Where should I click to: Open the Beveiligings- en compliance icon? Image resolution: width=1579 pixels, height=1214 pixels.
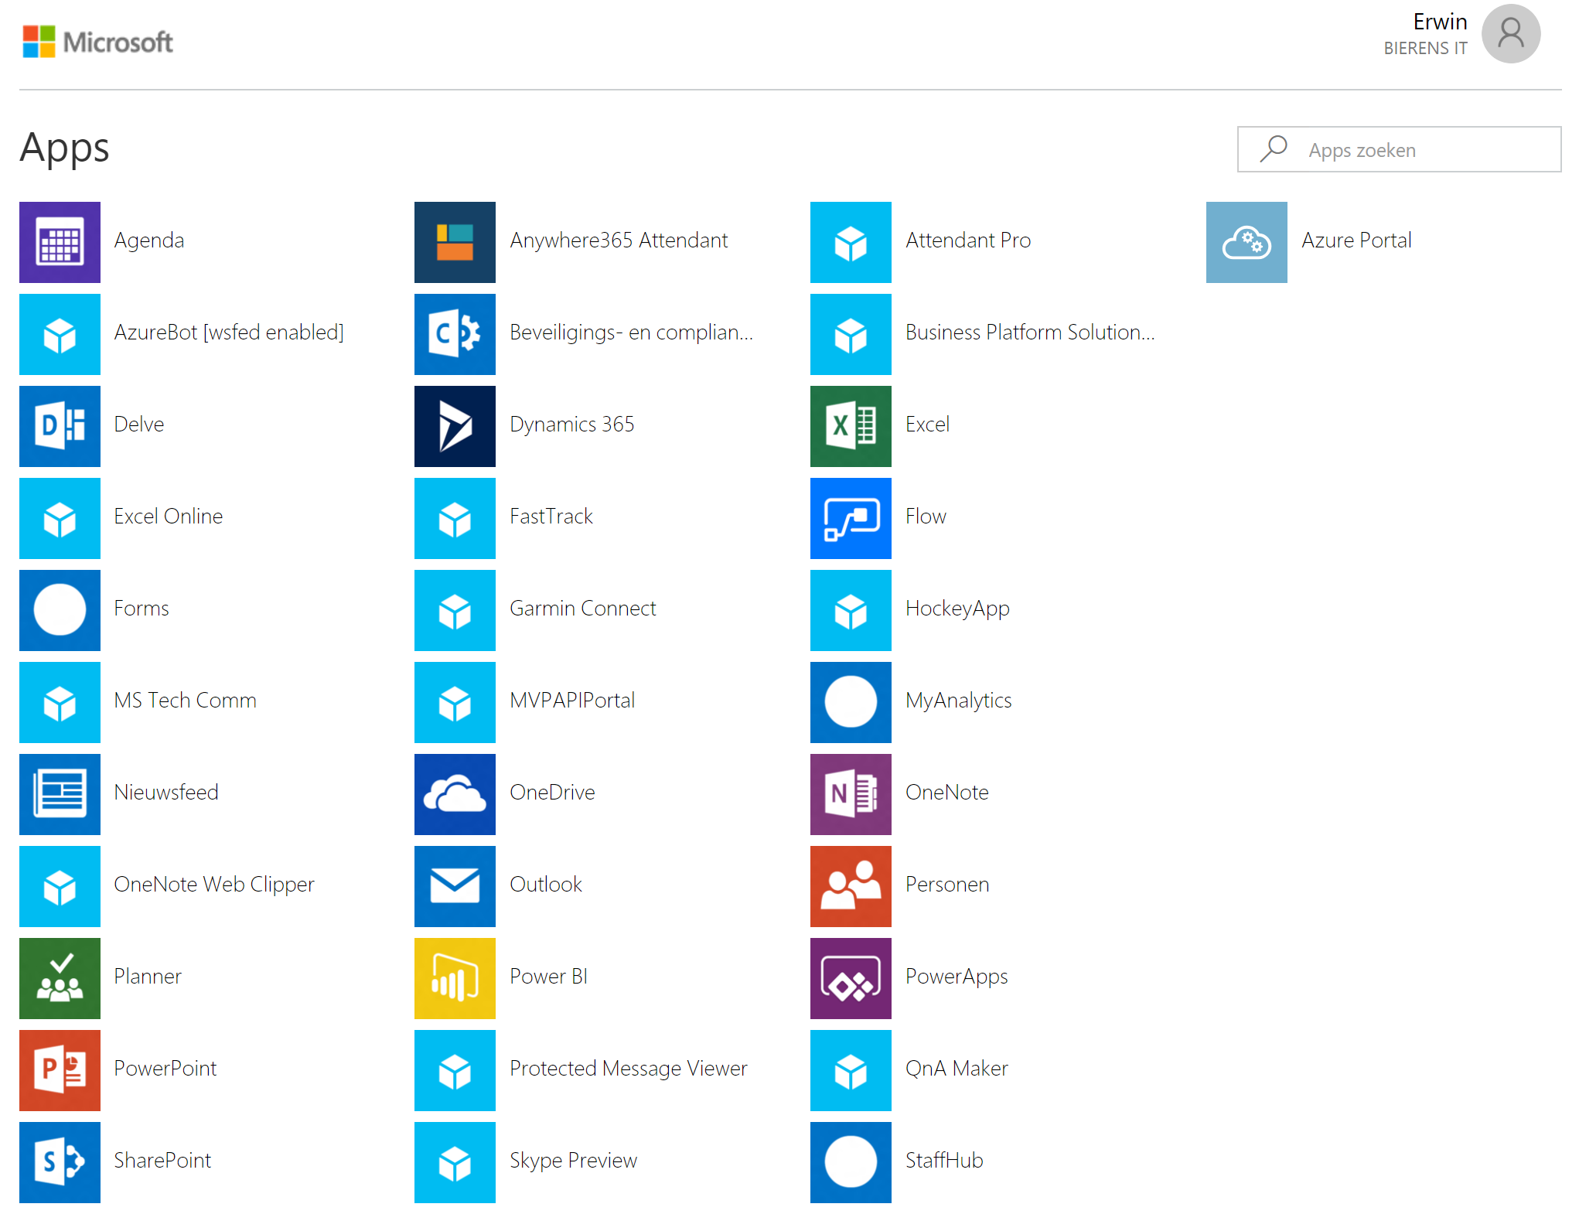[x=455, y=334]
